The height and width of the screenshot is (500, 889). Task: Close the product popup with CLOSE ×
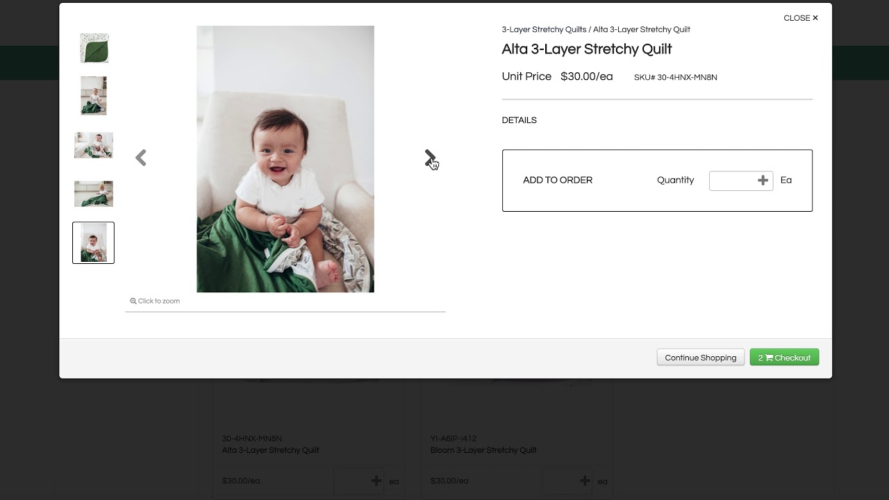coord(800,18)
